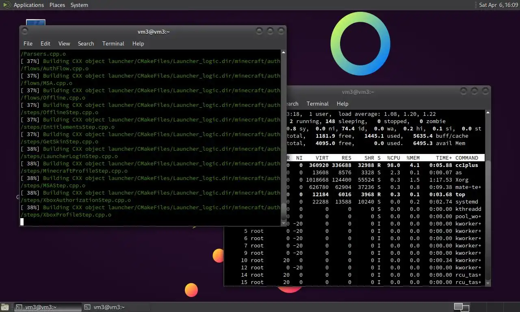
Task: Maximize the front build terminal window
Action: coord(270,31)
